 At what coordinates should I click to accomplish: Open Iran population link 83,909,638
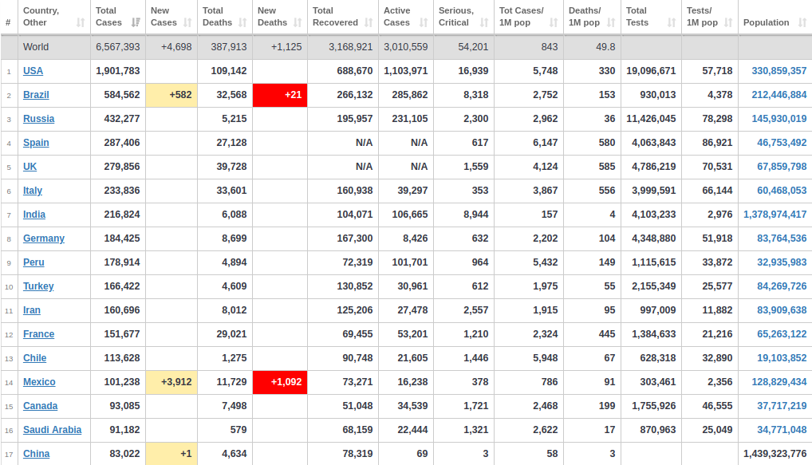[x=782, y=310]
